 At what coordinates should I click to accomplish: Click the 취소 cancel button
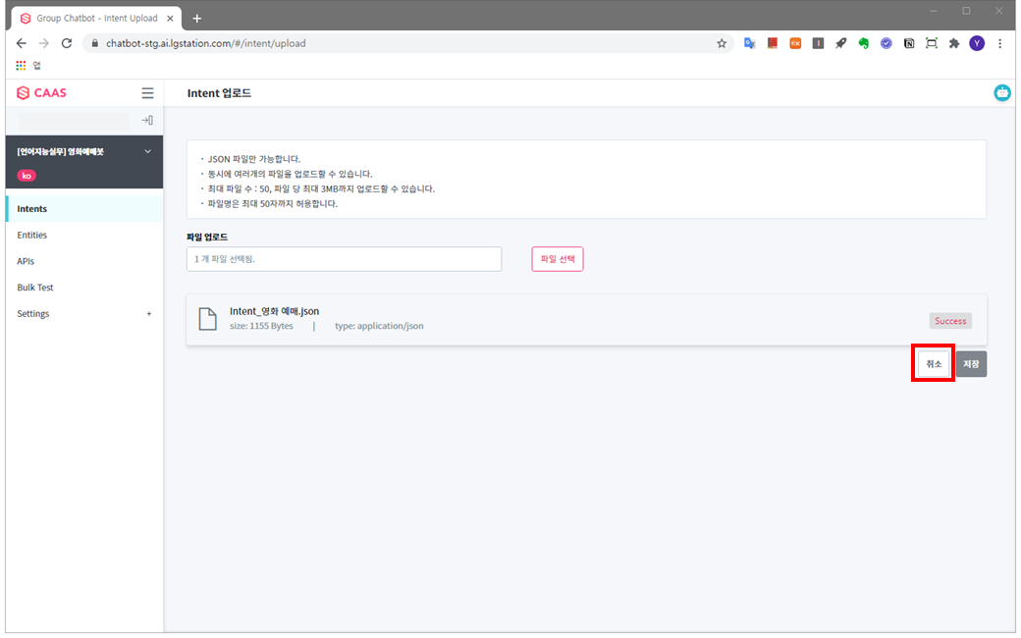[x=933, y=364]
